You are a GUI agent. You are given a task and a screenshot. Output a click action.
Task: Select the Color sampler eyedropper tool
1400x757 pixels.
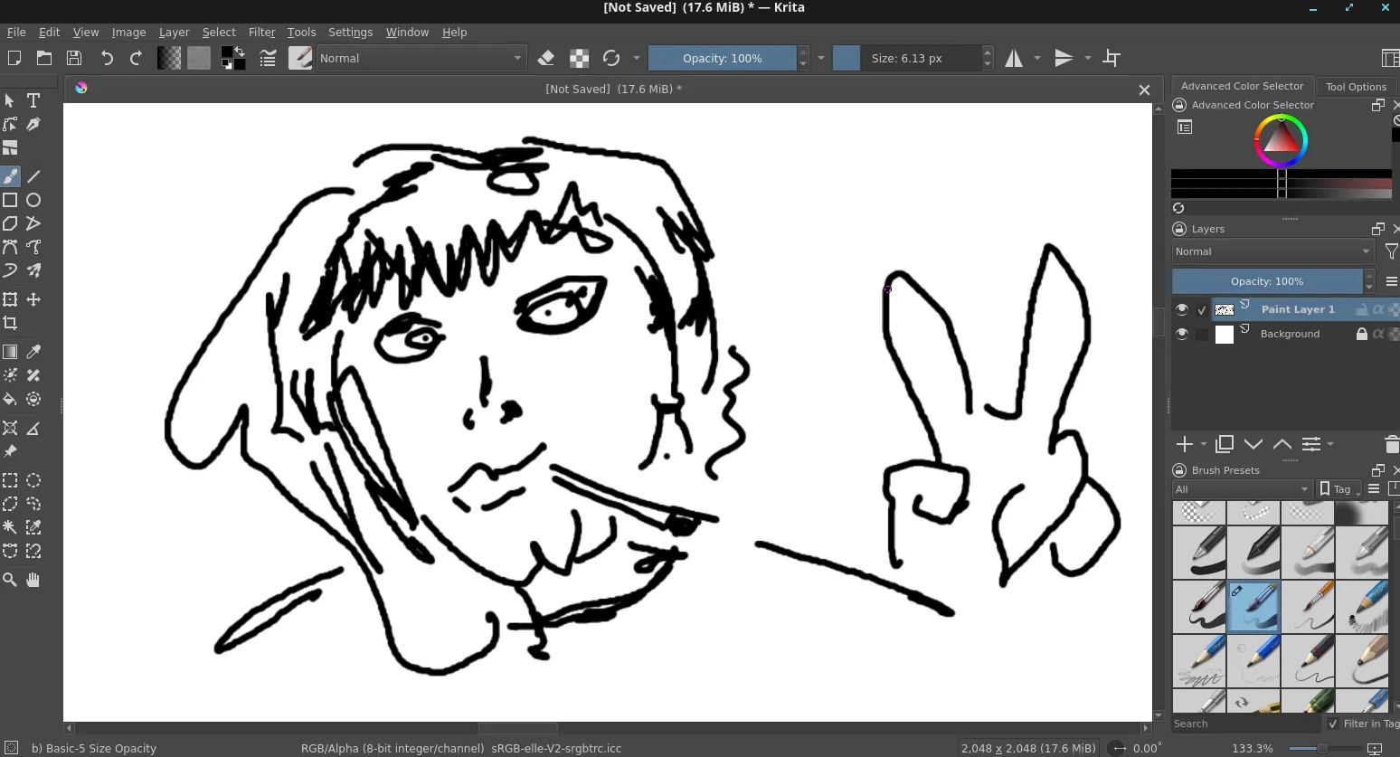coord(33,352)
